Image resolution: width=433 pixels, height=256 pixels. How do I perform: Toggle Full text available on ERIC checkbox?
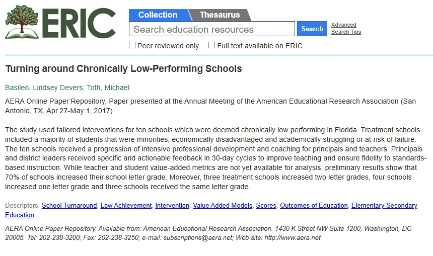pyautogui.click(x=211, y=45)
